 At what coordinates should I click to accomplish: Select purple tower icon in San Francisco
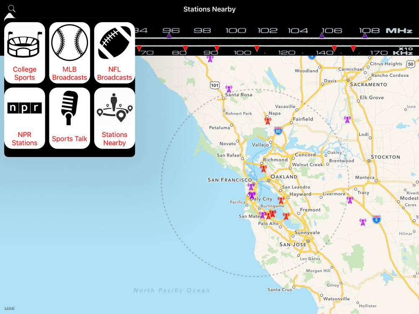[x=251, y=186]
